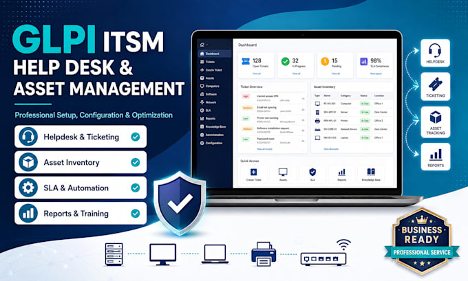Image resolution: width=468 pixels, height=281 pixels.
Task: Click the printer icon in the Printer asset row
Action: (x=317, y=121)
